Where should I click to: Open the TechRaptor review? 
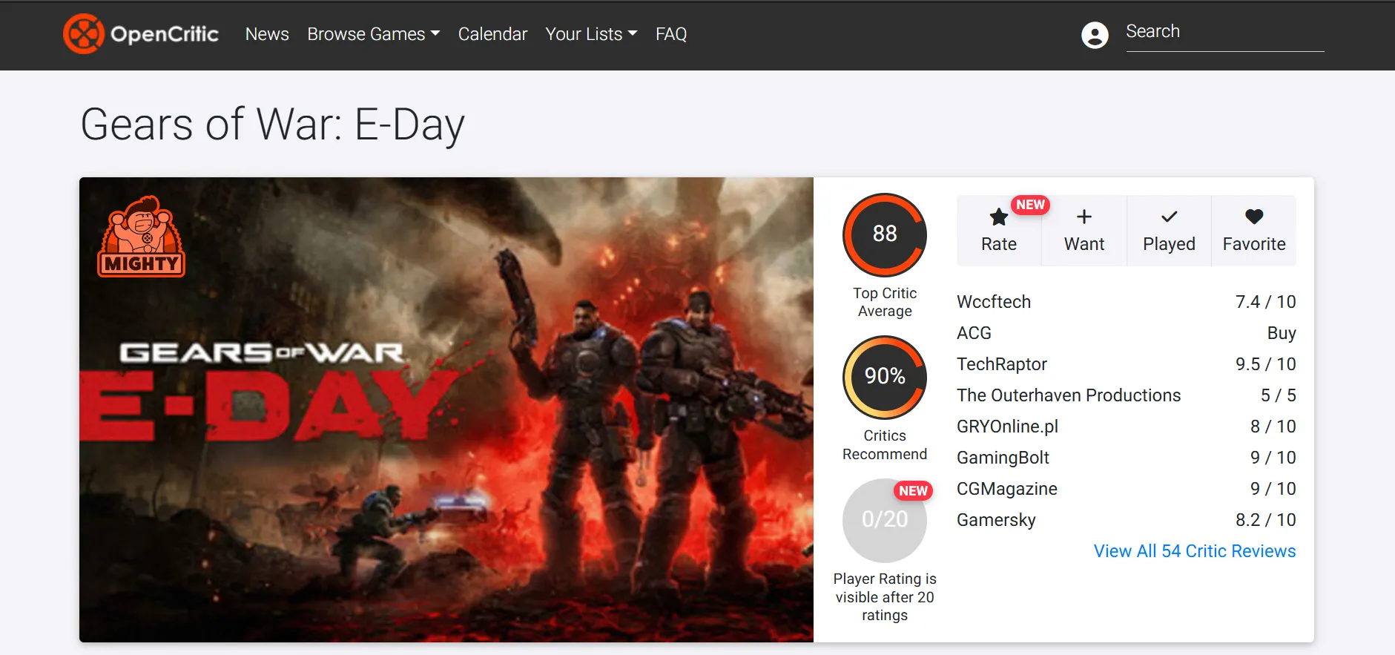click(x=1002, y=364)
